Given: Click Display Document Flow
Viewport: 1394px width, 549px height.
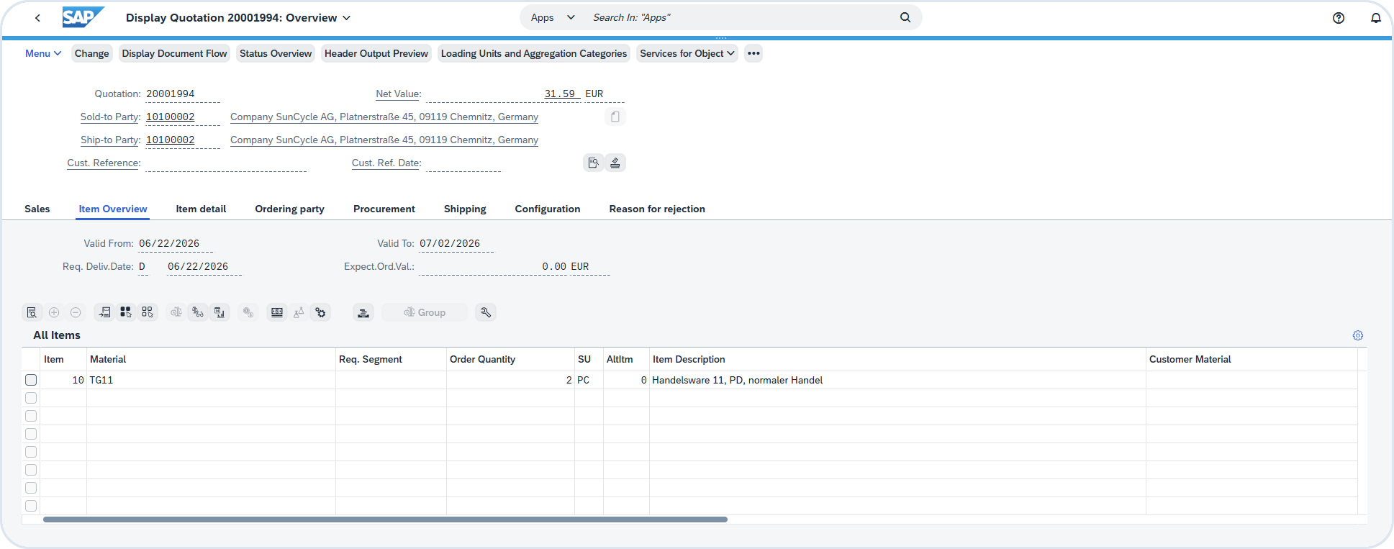Looking at the screenshot, I should 174,53.
